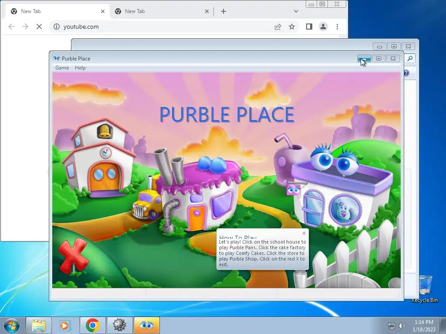
Task: Open Windows Media Player from taskbar
Action: click(65, 325)
